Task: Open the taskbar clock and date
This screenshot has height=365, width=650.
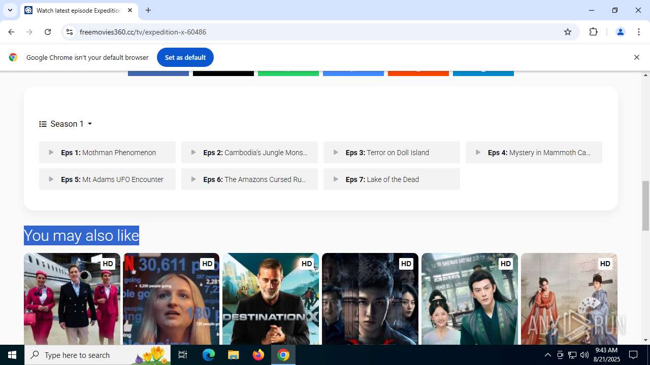Action: [606, 355]
